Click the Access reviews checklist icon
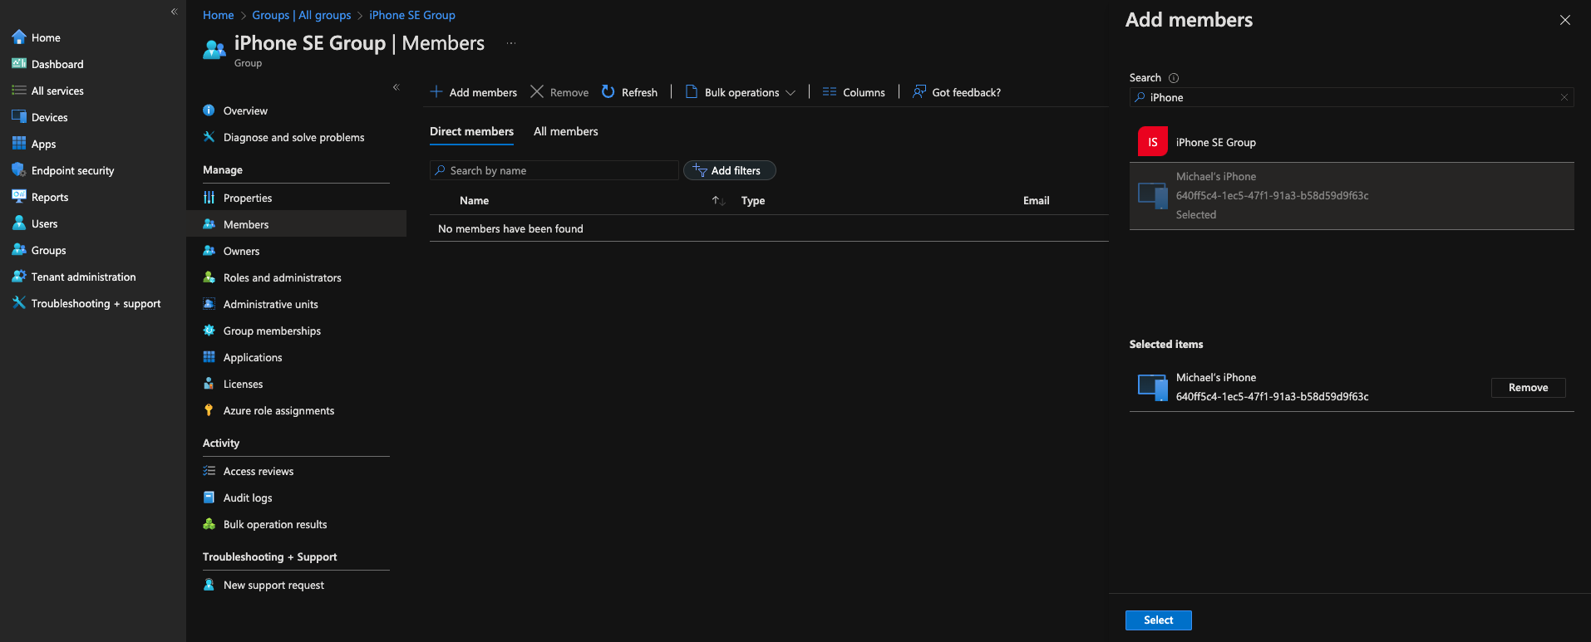The height and width of the screenshot is (642, 1591). pyautogui.click(x=209, y=471)
